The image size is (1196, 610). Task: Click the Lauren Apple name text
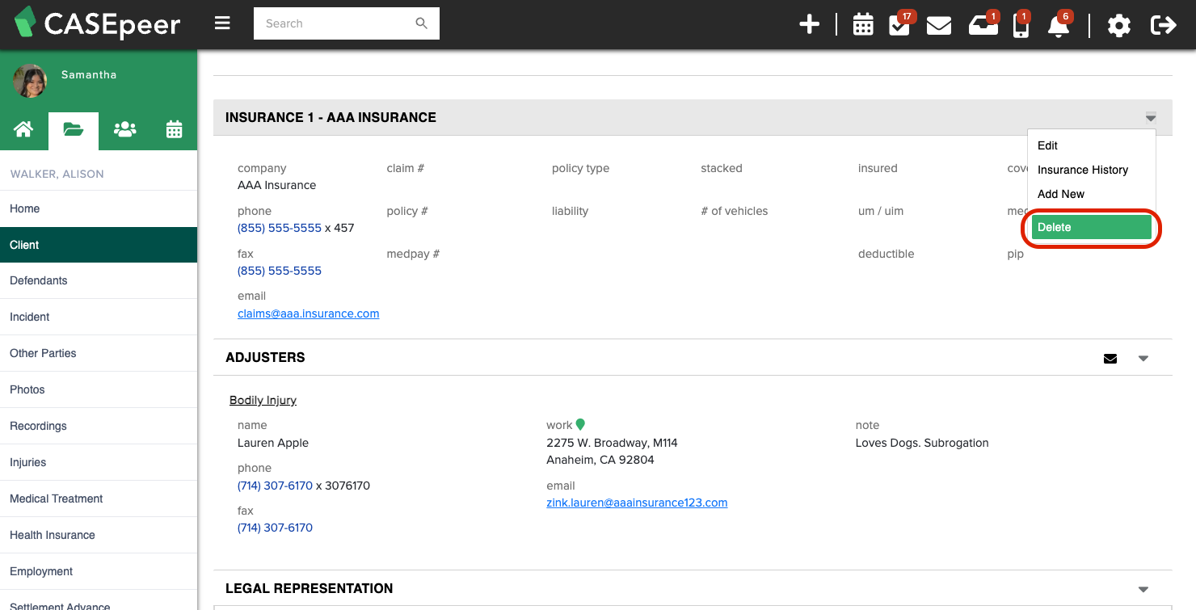tap(273, 443)
